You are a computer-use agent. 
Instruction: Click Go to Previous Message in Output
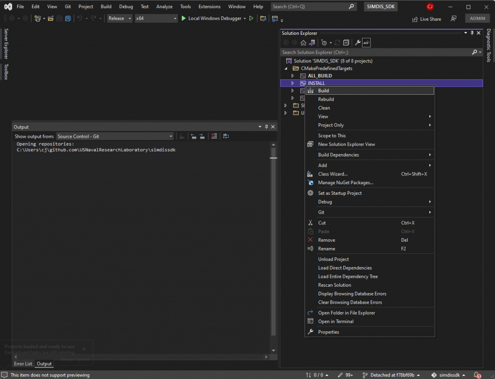[x=193, y=136]
